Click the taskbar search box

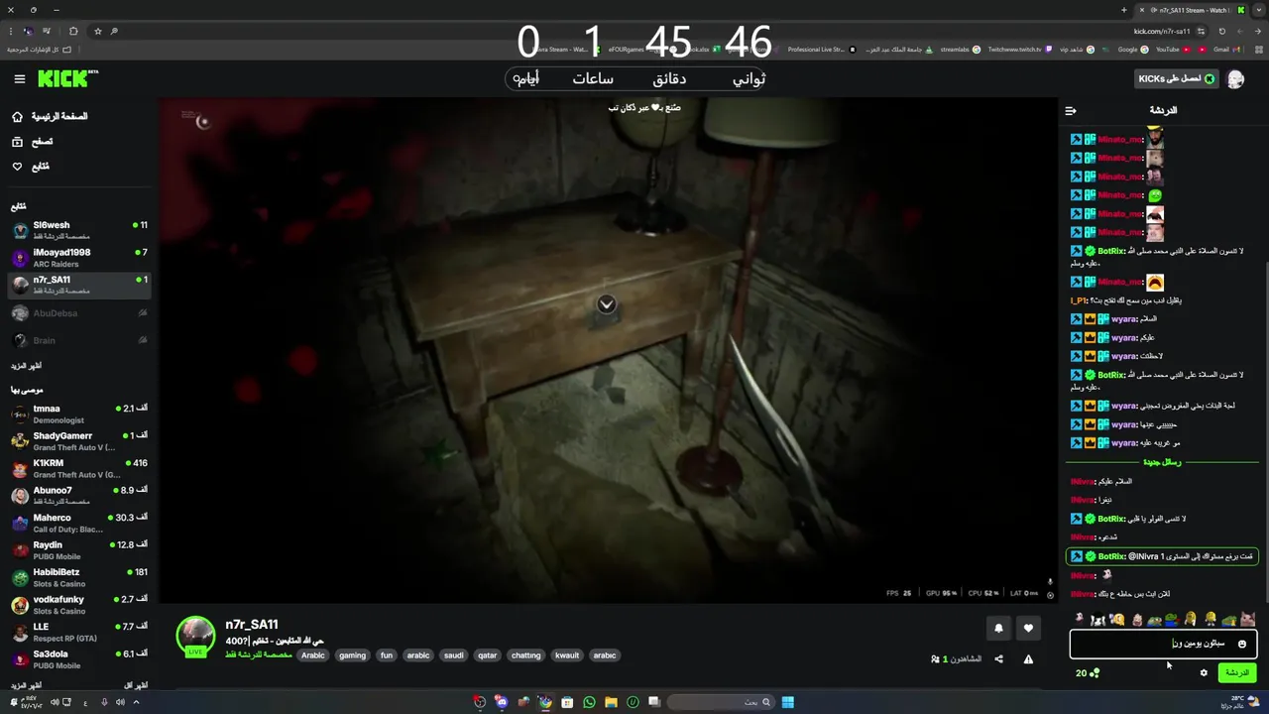coord(720,702)
